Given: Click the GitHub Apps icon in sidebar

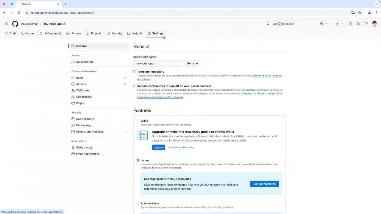Looking at the screenshot, I should pyautogui.click(x=73, y=147).
